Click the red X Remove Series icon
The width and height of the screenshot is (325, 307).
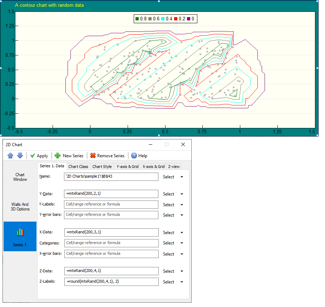click(93, 155)
